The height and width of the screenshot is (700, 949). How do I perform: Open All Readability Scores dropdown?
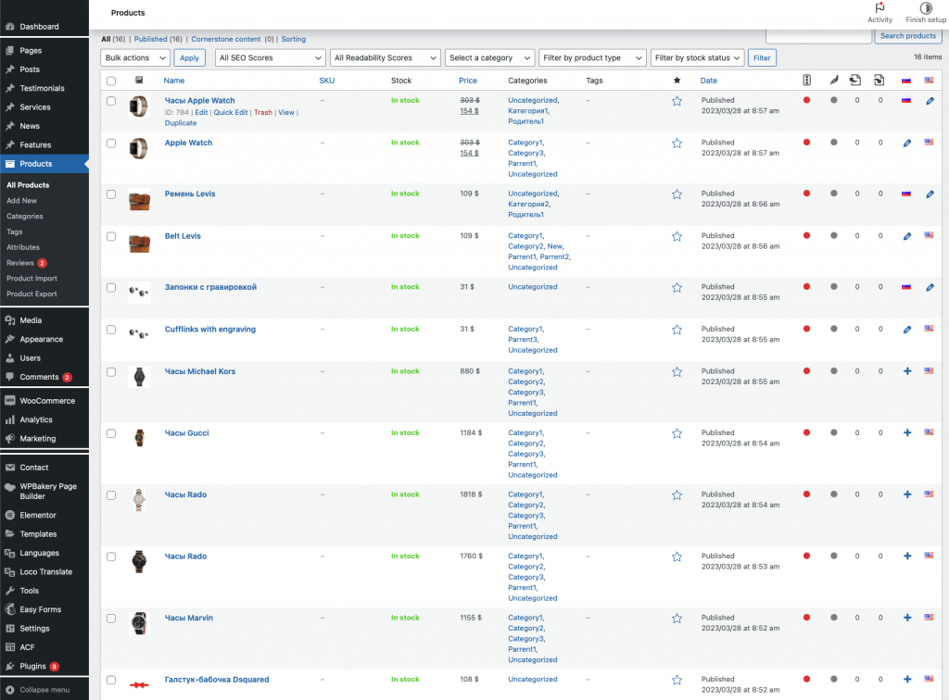385,58
